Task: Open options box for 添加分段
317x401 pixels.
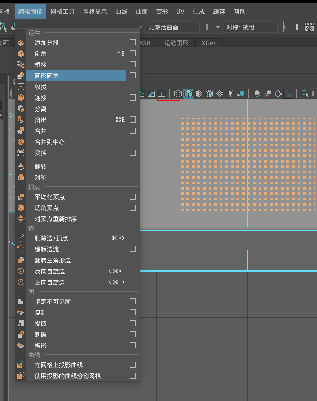Action: [x=133, y=42]
